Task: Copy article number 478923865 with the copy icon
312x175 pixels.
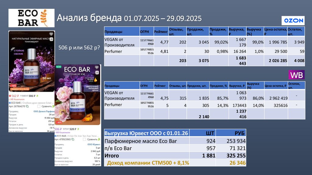Action: click(x=73, y=139)
